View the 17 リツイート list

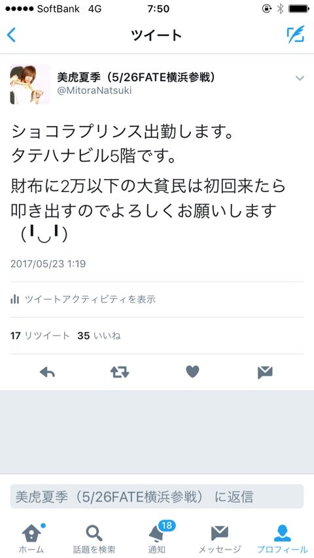click(x=40, y=336)
